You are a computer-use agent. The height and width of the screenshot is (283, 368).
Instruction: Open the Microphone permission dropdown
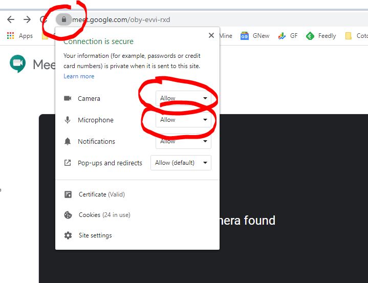pos(183,120)
